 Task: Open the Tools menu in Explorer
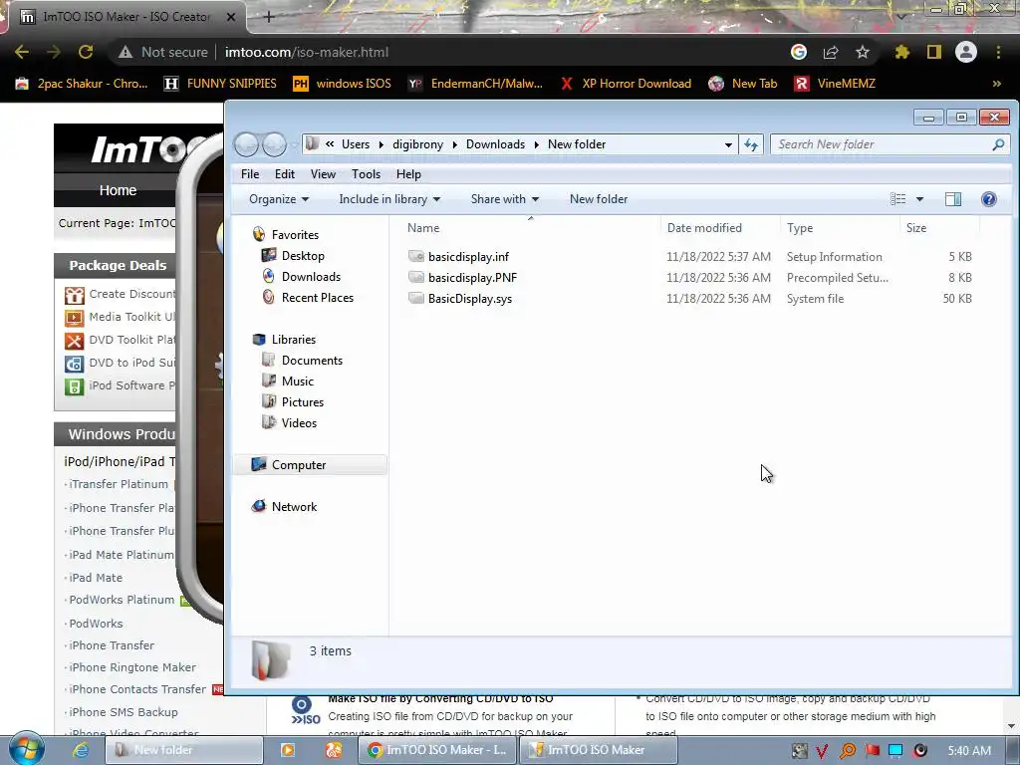pos(366,174)
